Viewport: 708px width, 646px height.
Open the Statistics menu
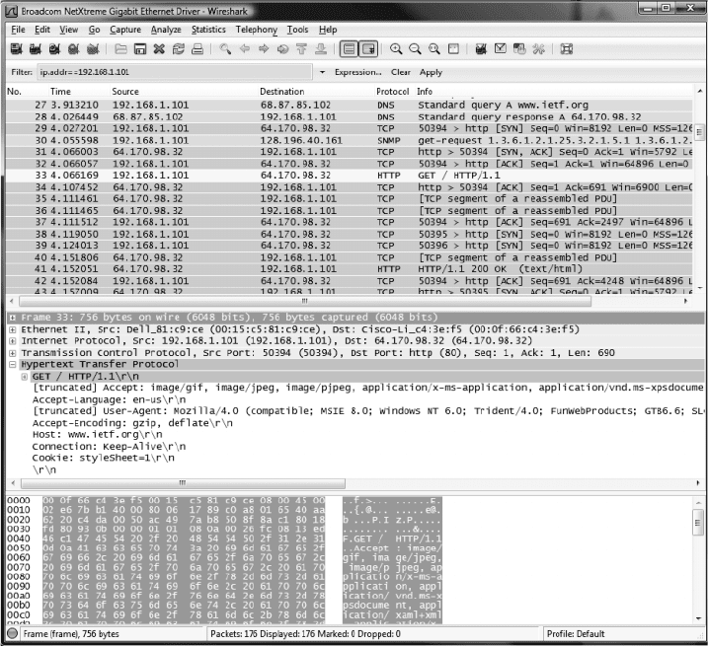[x=208, y=30]
